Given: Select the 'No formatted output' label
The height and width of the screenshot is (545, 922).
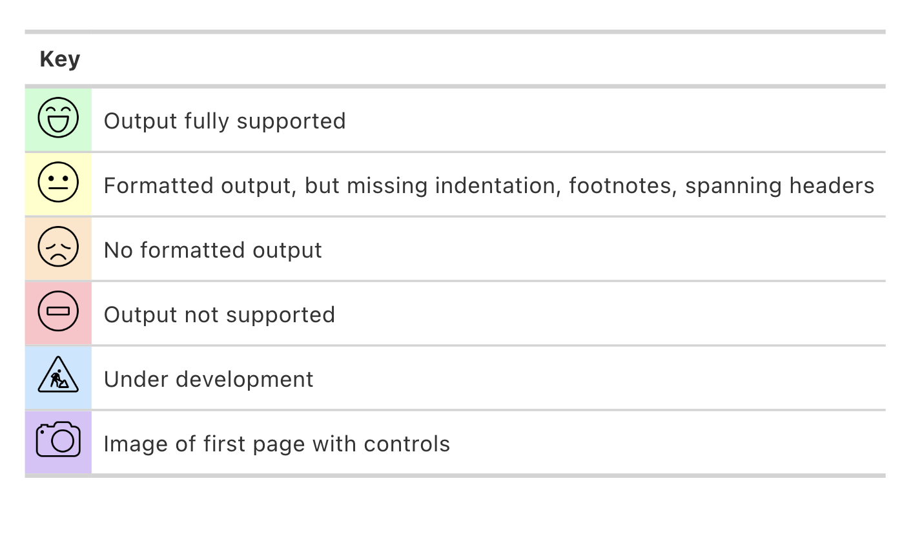Looking at the screenshot, I should coord(212,251).
